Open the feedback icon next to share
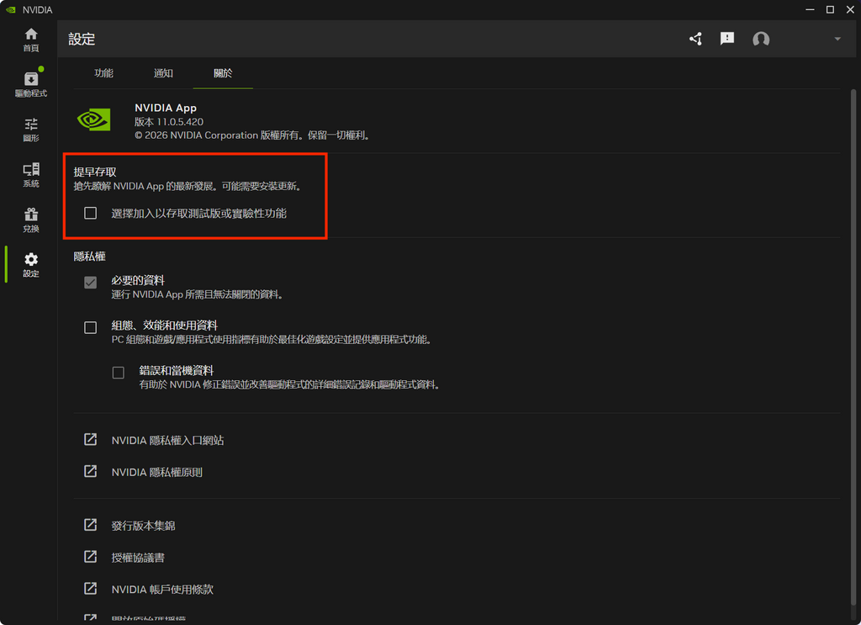This screenshot has width=861, height=625. [x=727, y=39]
